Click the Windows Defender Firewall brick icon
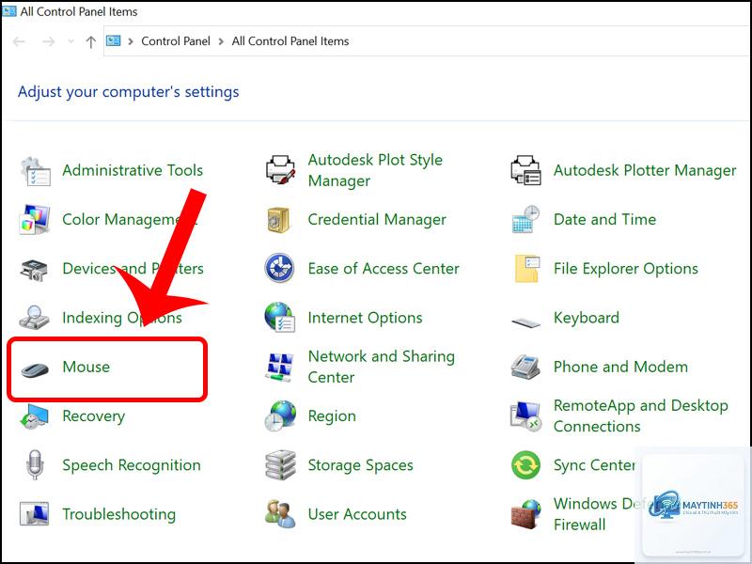 pos(525,513)
